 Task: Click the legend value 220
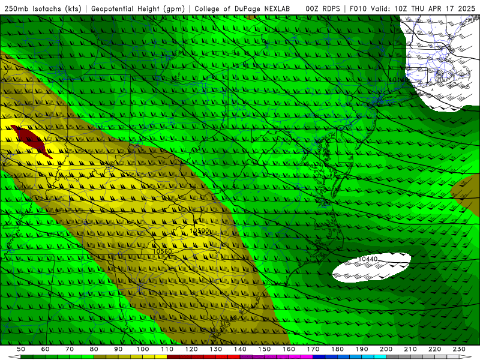point(434,349)
